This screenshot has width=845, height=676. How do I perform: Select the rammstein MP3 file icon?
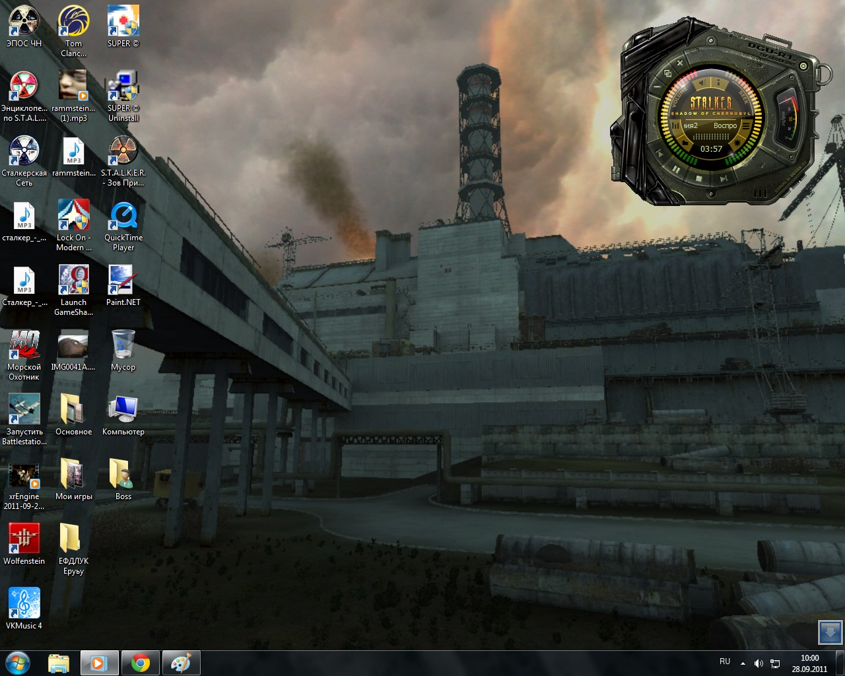point(73,157)
